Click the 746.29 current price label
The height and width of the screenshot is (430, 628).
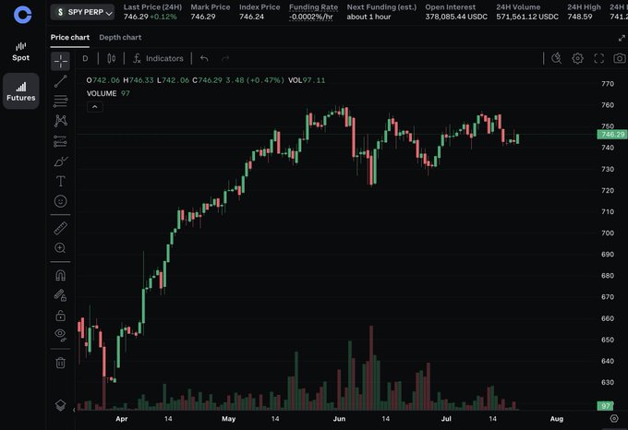pos(612,135)
